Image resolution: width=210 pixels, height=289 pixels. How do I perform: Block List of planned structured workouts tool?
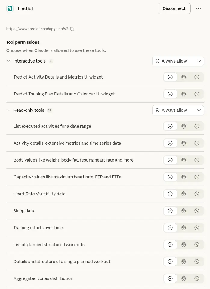197,245
